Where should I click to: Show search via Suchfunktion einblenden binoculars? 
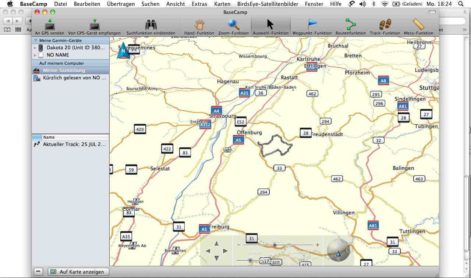tap(151, 25)
